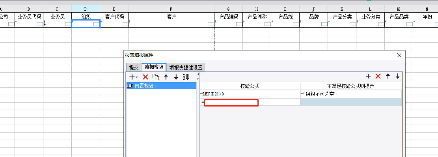This screenshot has height=157, width=438.
Task: Remove formula row with right red X
Action: click(x=378, y=76)
